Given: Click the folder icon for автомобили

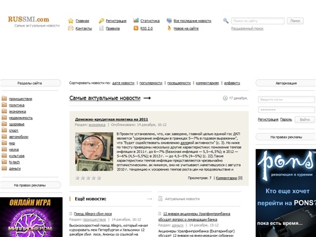Looking at the screenshot, I should 4,137.
